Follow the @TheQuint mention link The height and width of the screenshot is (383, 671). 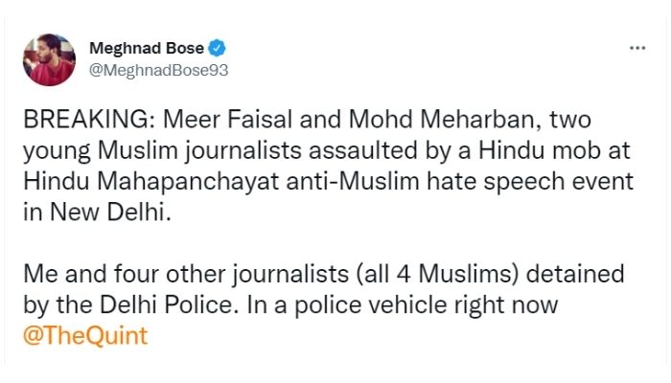(x=85, y=335)
